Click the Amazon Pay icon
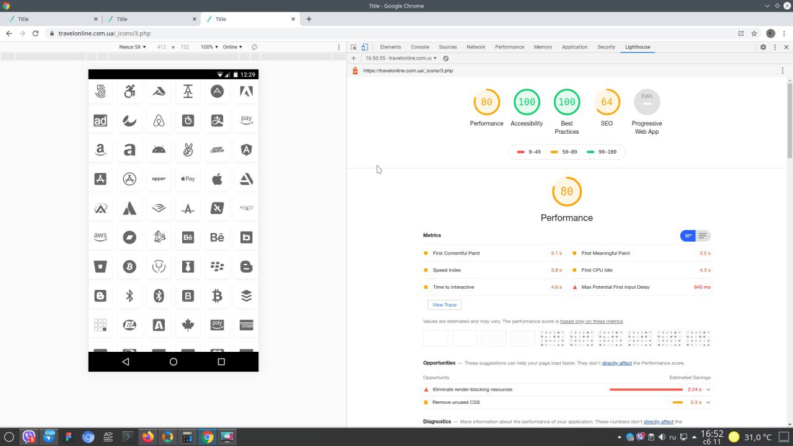The width and height of the screenshot is (793, 446). click(x=247, y=120)
